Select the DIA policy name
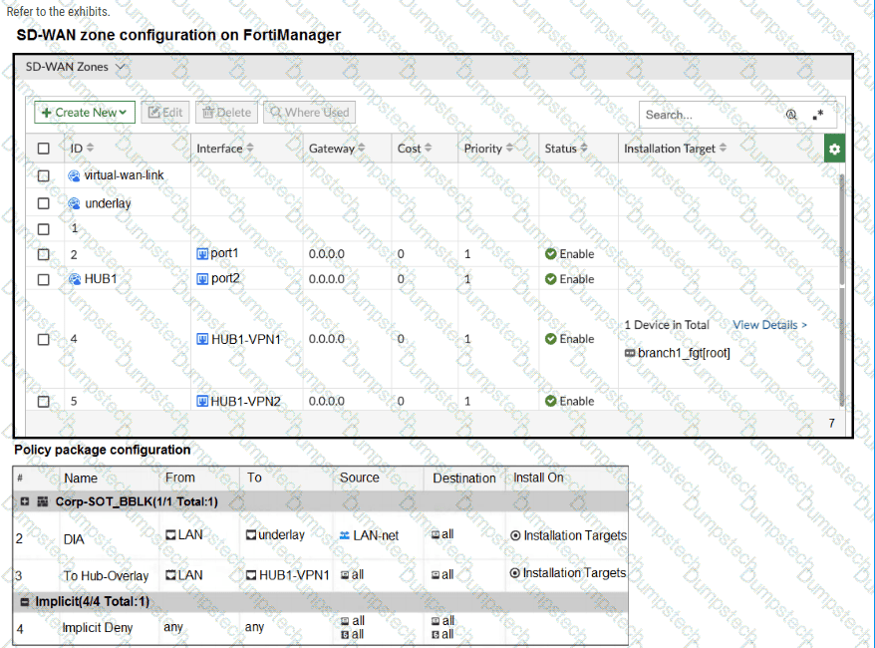The width and height of the screenshot is (875, 648). click(74, 539)
